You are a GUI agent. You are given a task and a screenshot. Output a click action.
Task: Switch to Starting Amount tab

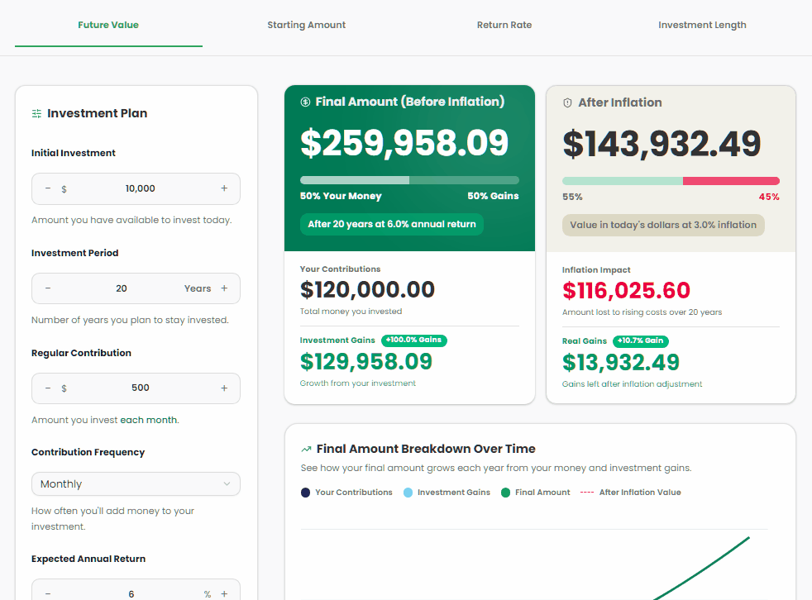point(306,25)
